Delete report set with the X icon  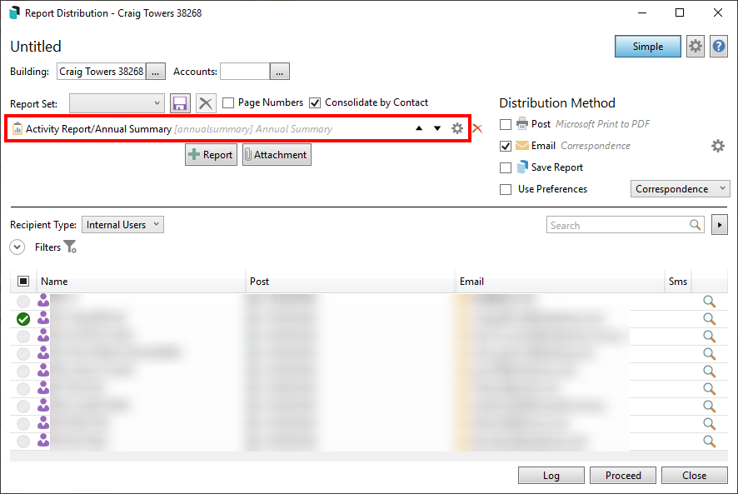coord(206,103)
